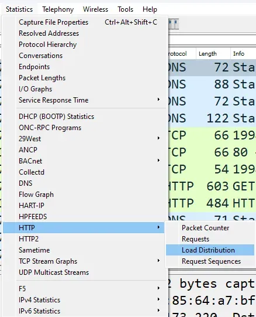Open the Telephony menu

point(58,9)
